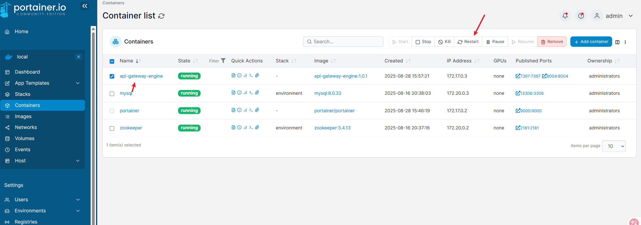
Task: Click the container Search field
Action: [343, 42]
